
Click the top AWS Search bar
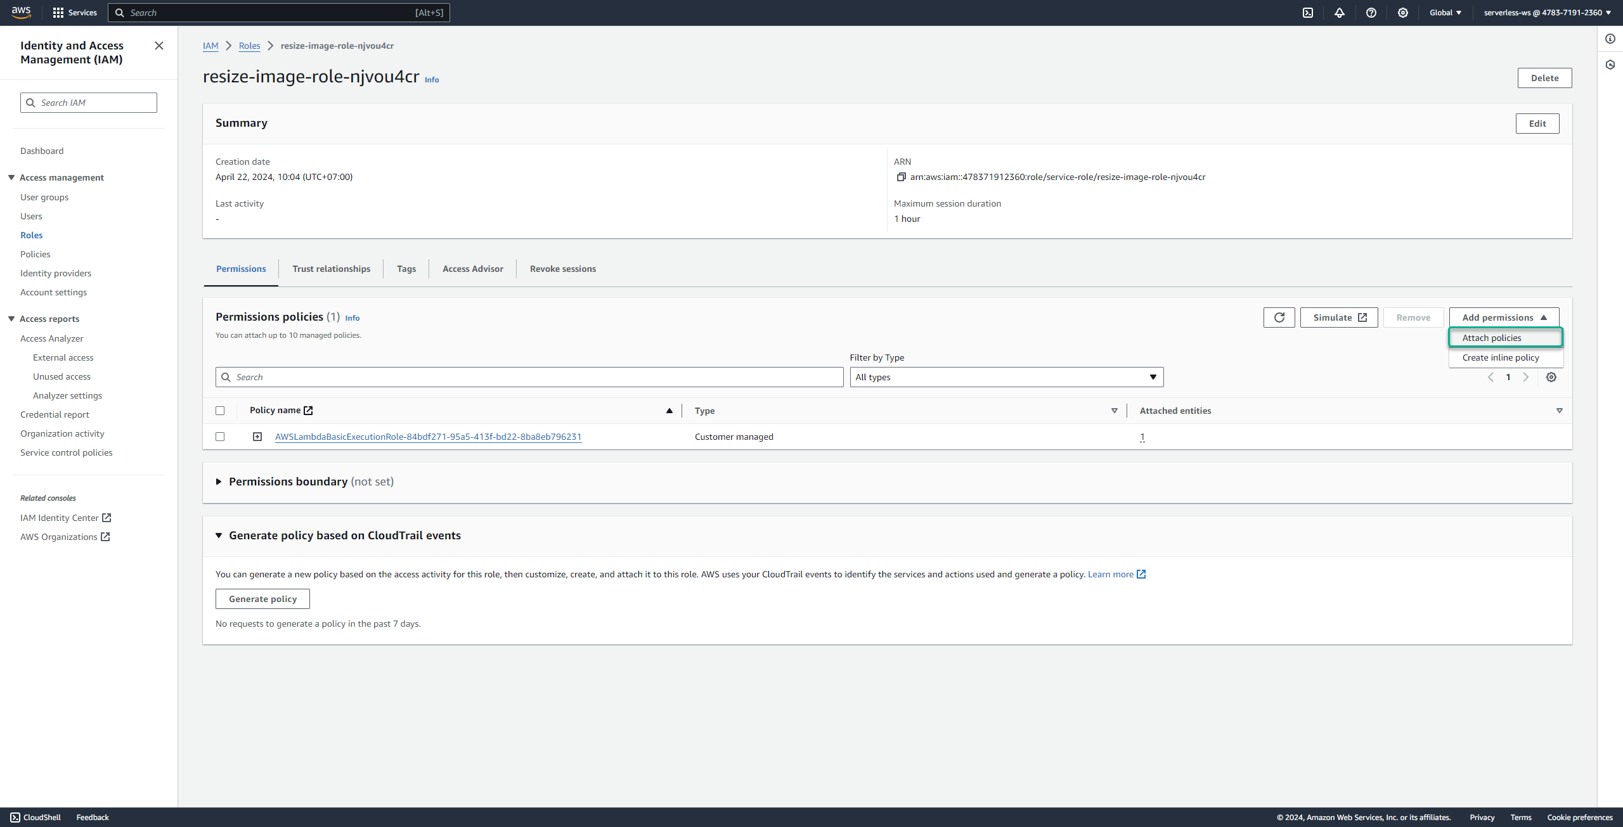279,13
